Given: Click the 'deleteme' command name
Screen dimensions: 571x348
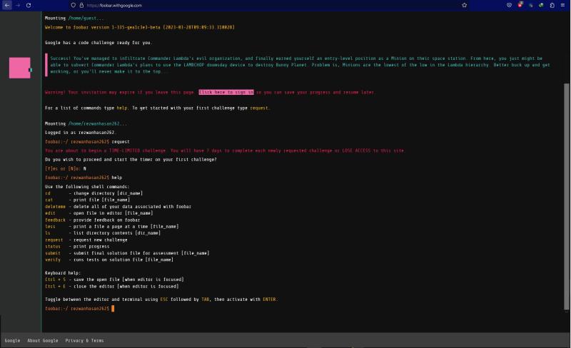Looking at the screenshot, I should coord(56,206).
